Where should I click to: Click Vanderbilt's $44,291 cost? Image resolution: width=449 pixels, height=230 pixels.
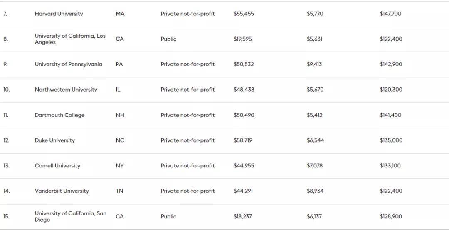point(243,191)
